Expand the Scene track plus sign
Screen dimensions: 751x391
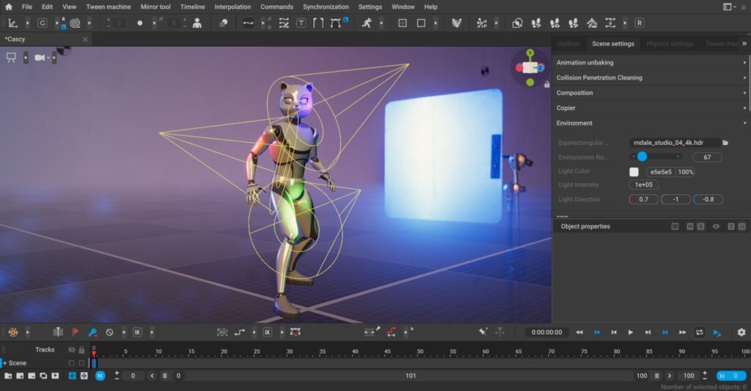point(5,363)
